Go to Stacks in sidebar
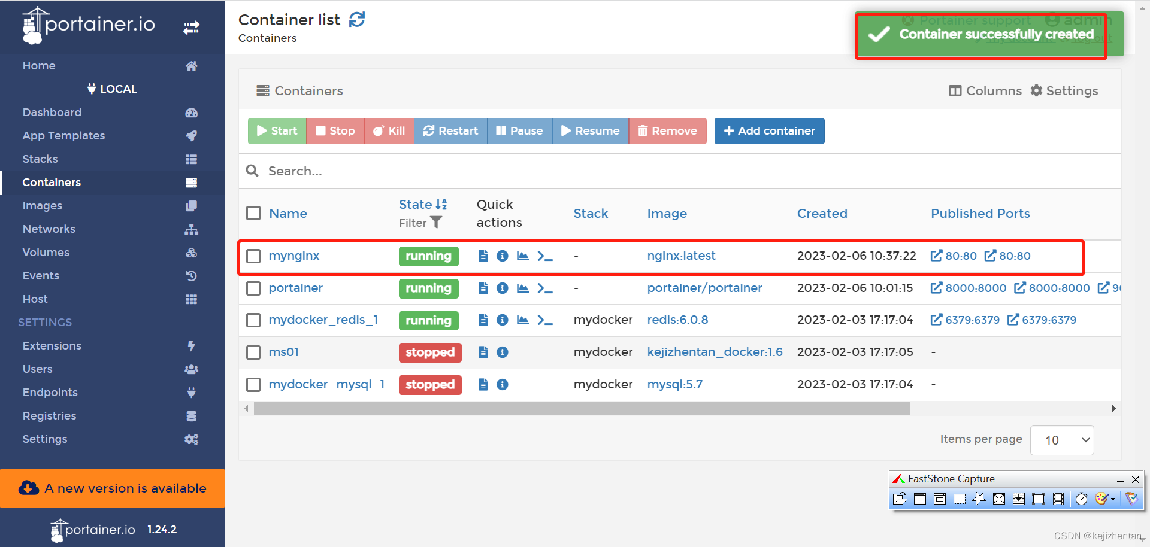 pos(112,159)
